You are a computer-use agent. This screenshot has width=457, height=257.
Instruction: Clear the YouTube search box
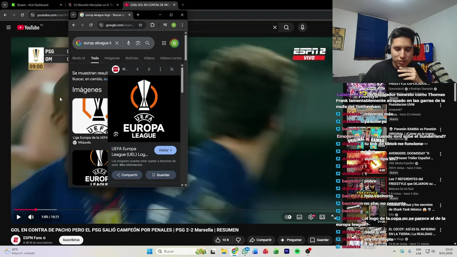275,27
